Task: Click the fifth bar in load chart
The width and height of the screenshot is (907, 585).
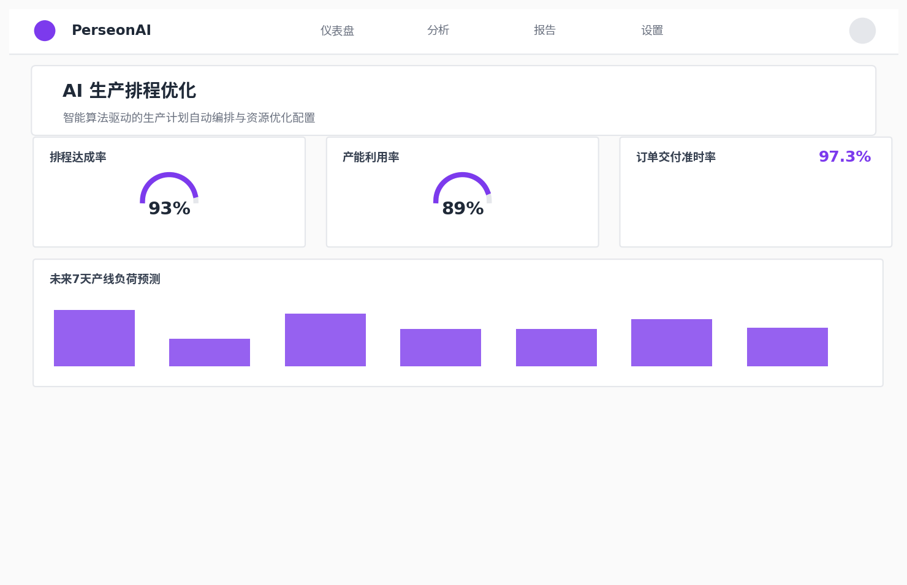Action: pos(556,348)
